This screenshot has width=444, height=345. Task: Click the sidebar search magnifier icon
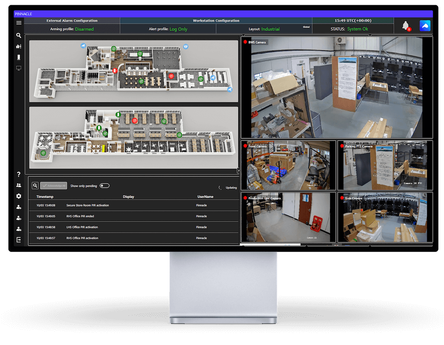pos(18,36)
